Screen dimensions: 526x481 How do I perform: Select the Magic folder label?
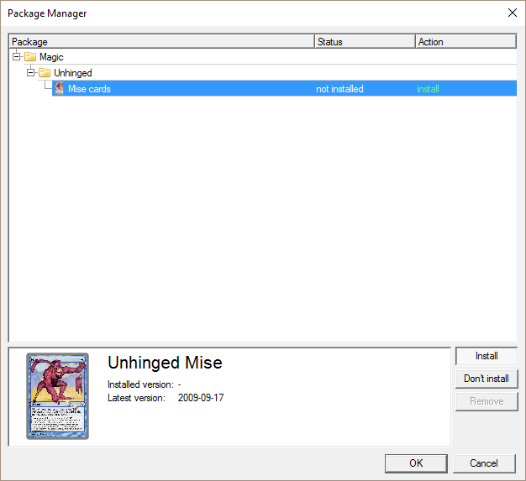click(51, 57)
